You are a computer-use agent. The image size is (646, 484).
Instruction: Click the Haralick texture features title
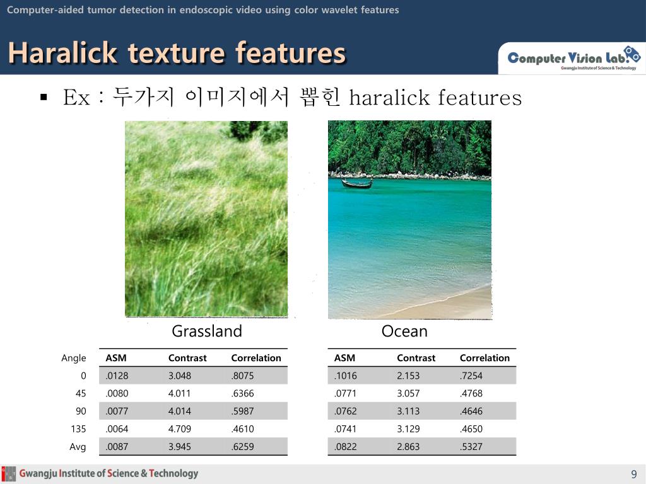[177, 54]
